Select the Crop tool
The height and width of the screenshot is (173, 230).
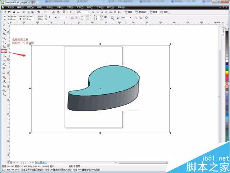coord(4,34)
